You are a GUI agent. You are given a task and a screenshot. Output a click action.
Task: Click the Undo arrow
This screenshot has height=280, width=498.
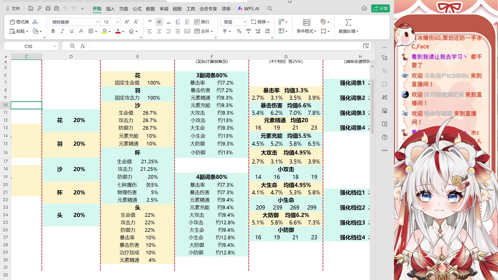pyautogui.click(x=65, y=9)
